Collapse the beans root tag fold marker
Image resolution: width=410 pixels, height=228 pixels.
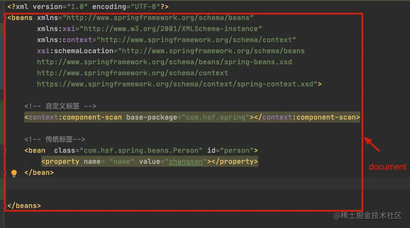pos(4,18)
